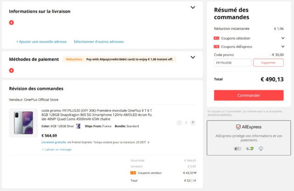The image size is (294, 191).
Task: Click the red indicator under delivery information
Action: (11, 22)
